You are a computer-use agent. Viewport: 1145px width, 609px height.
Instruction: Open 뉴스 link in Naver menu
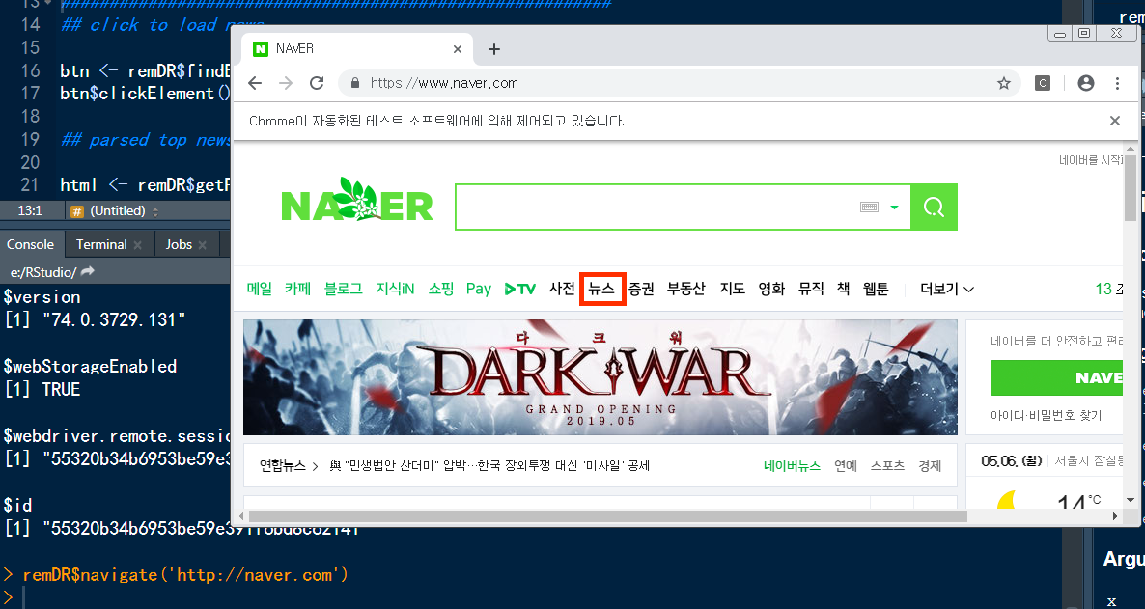pyautogui.click(x=601, y=289)
